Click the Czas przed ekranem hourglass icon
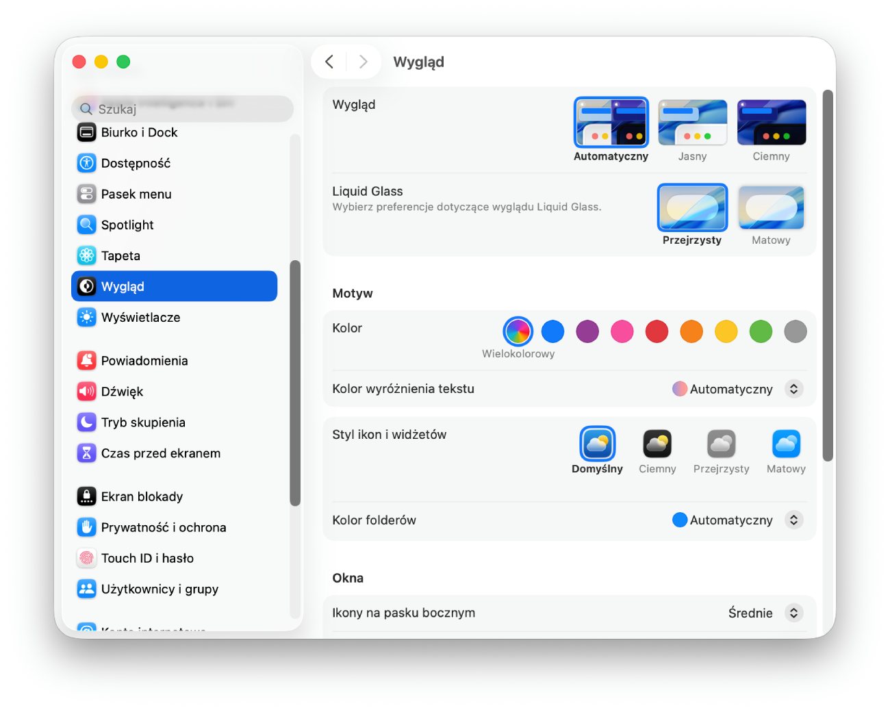Screen dimensions: 890x710 pyautogui.click(x=86, y=453)
